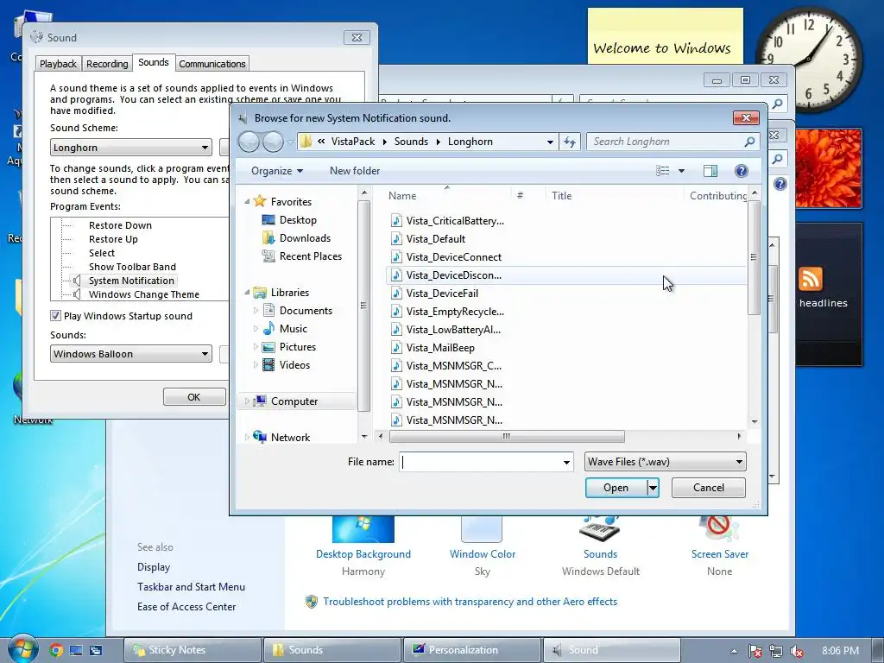
Task: Select the Vista_DeviceFail file icon
Action: click(396, 294)
